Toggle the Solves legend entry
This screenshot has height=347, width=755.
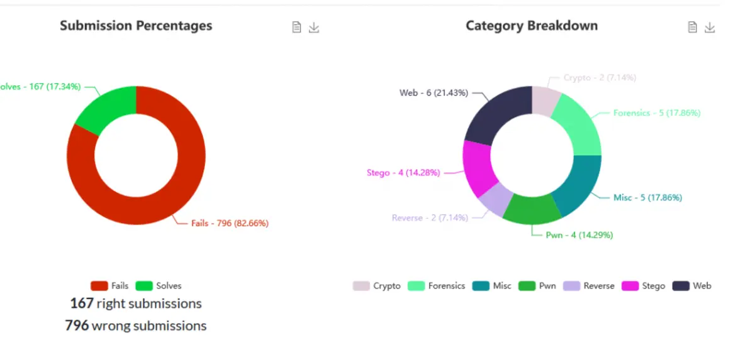[x=159, y=285]
